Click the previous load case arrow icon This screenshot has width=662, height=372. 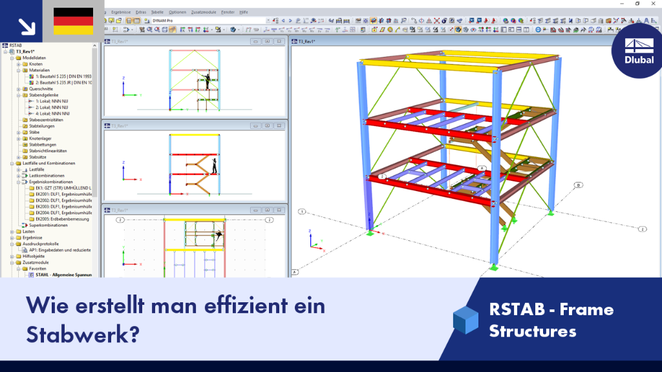[283, 21]
